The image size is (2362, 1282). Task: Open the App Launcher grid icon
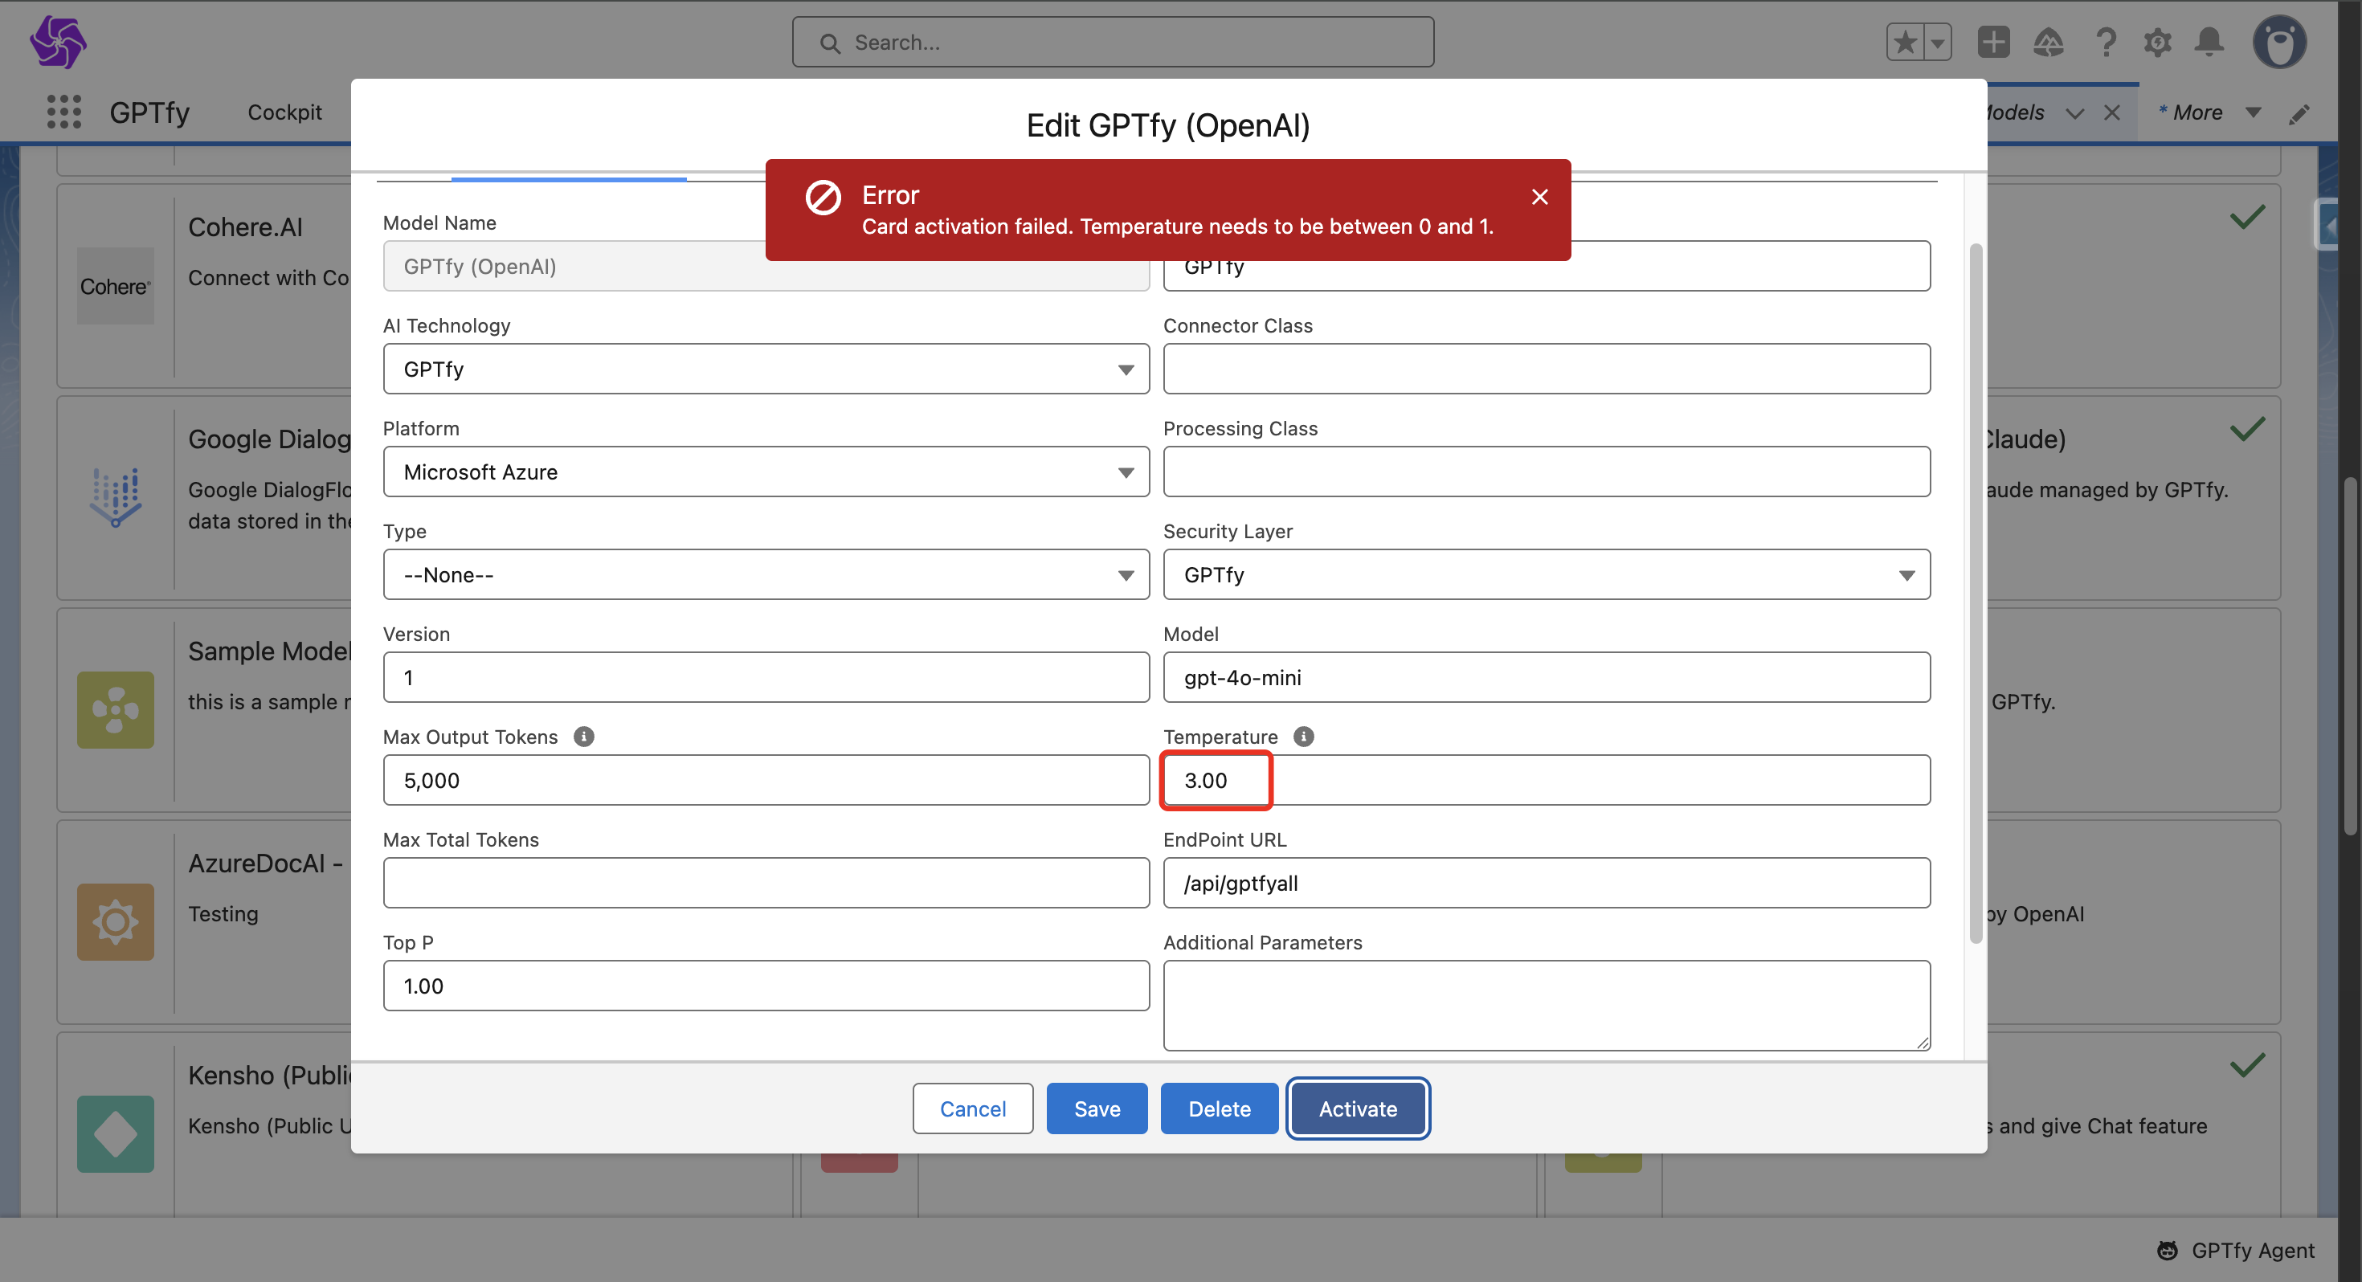pyautogui.click(x=63, y=112)
